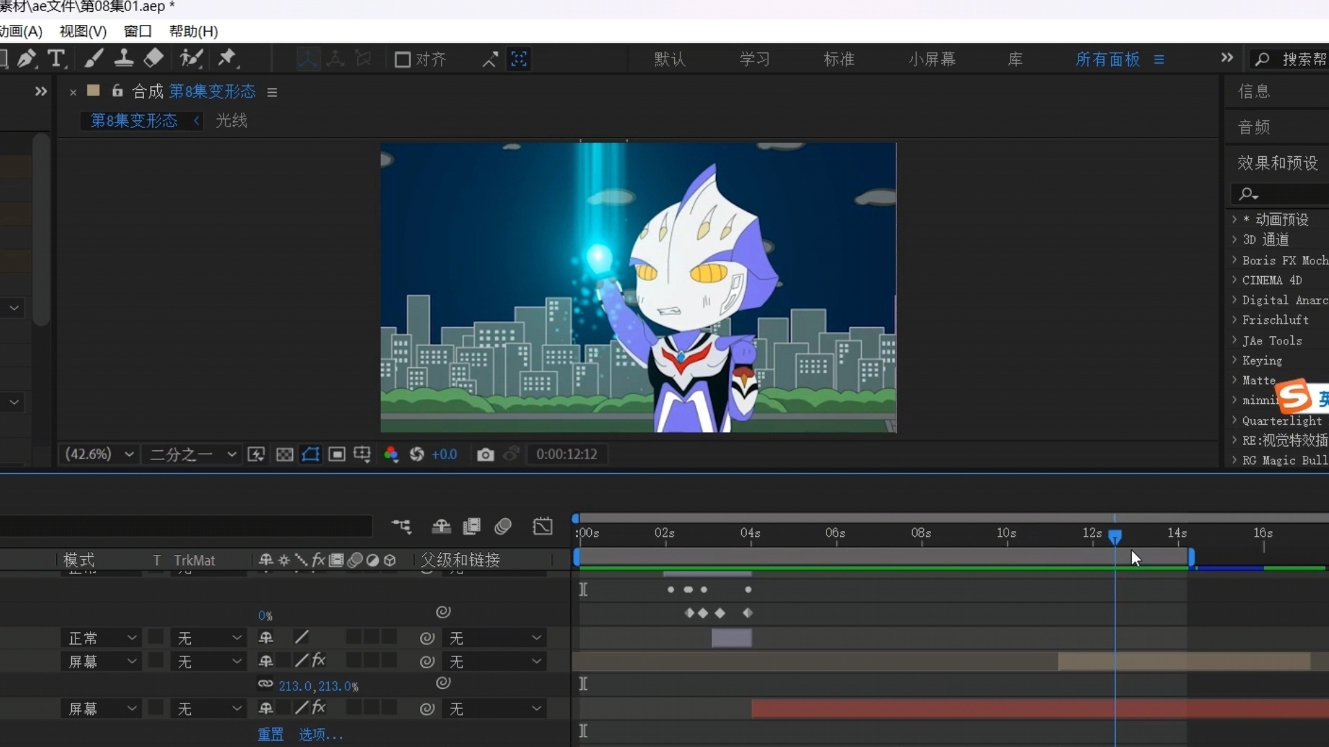Switch to the 标准 workspace
The height and width of the screenshot is (747, 1329).
pyautogui.click(x=839, y=59)
